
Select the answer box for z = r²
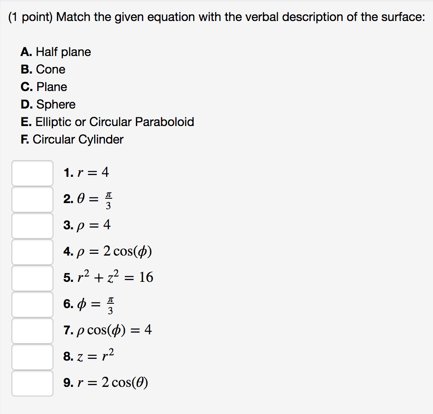[32, 357]
